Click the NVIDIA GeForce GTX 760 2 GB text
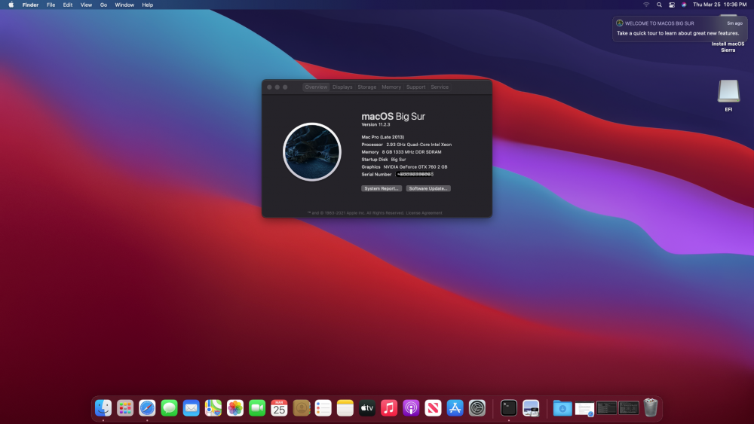Viewport: 754px width, 424px height. point(415,166)
